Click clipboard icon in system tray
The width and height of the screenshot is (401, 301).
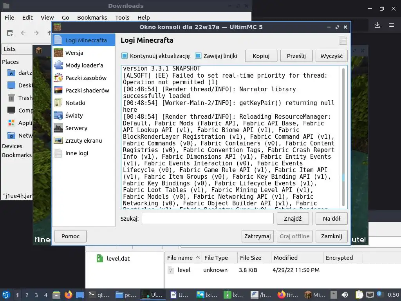(x=359, y=295)
